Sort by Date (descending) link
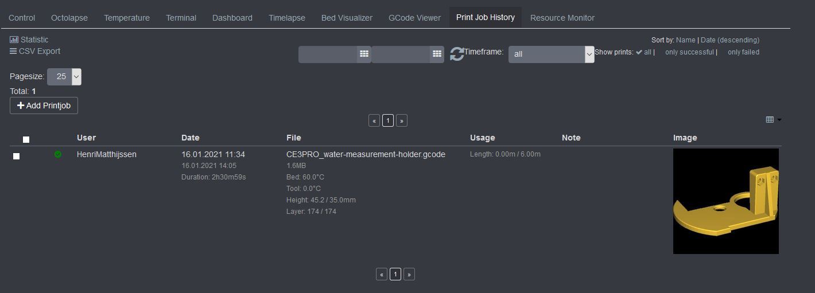815x293 pixels. (729, 40)
